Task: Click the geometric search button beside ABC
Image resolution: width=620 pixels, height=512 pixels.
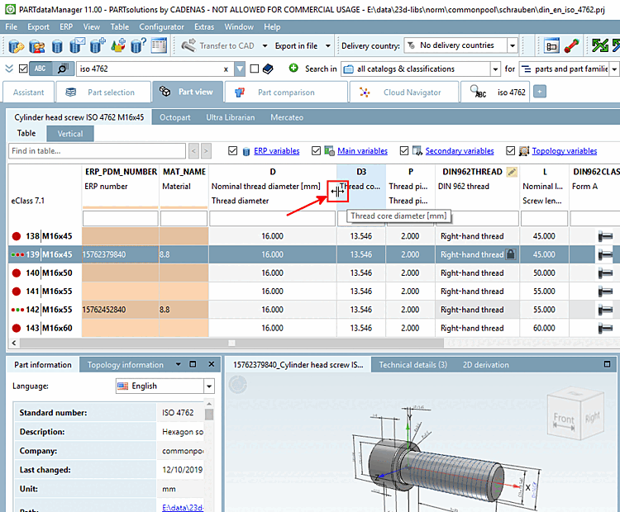Action: pyautogui.click(x=63, y=69)
